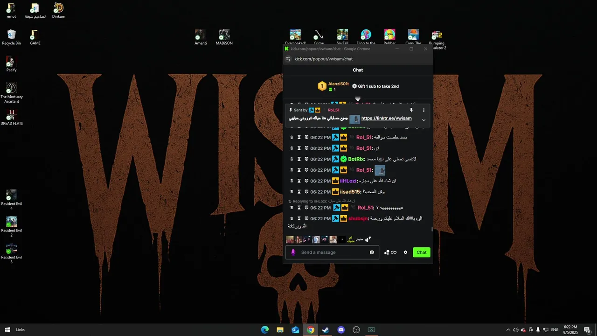Click Chrome address bar kick.com/popout/vwisam/chat

(x=323, y=59)
